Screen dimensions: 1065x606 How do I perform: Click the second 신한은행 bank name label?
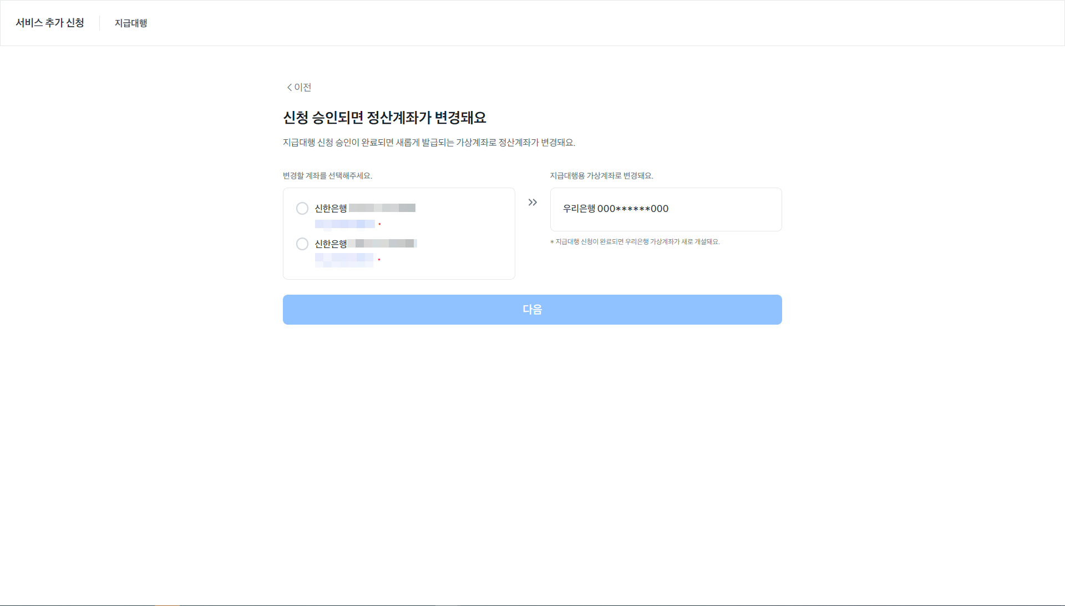[x=331, y=244]
